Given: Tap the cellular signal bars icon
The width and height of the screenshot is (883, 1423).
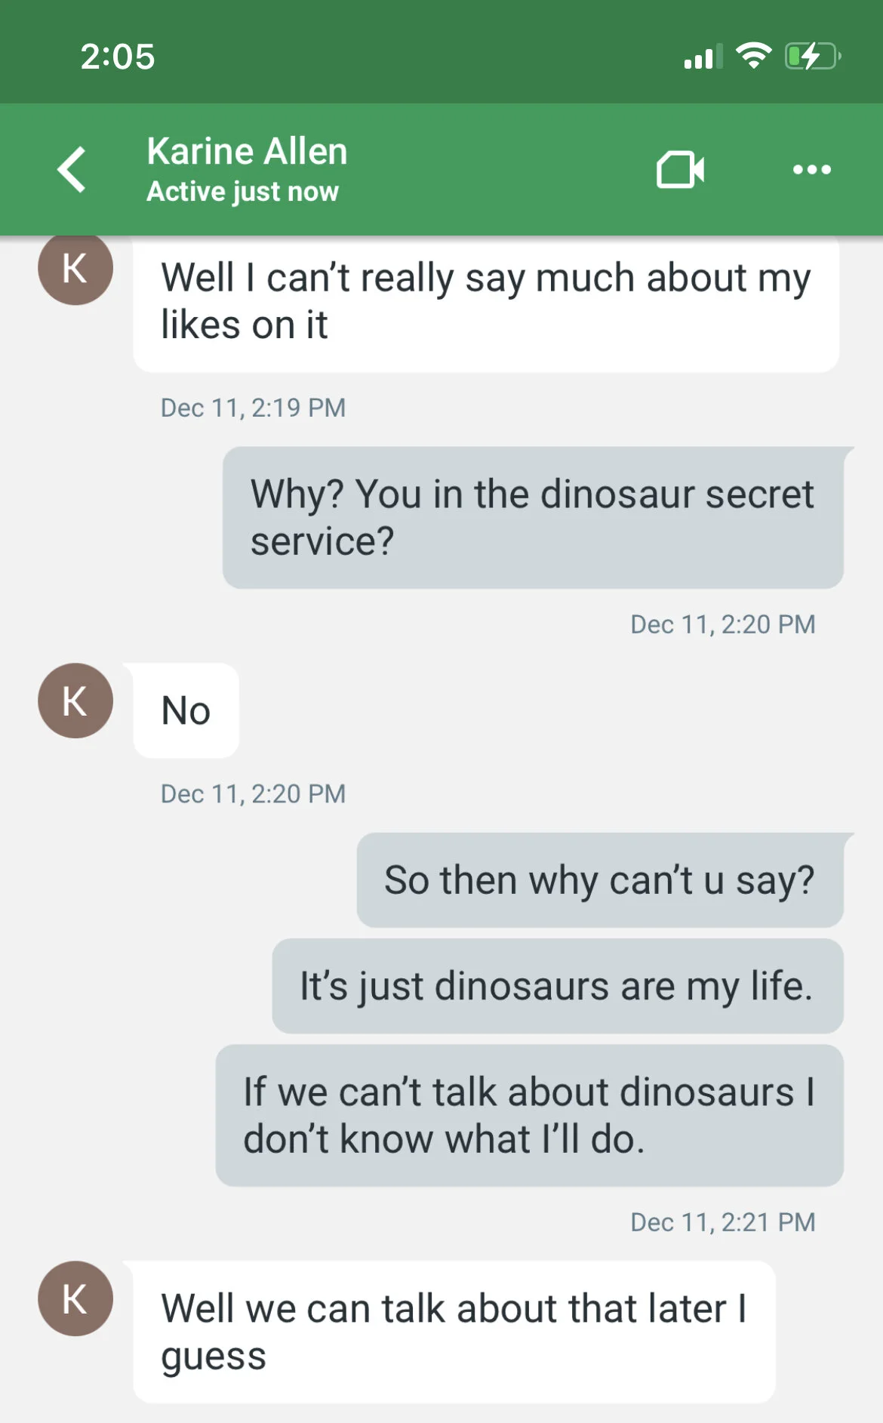Looking at the screenshot, I should (703, 56).
